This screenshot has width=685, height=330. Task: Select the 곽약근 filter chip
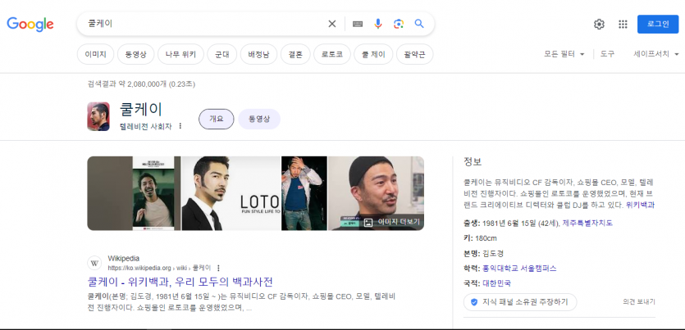(414, 55)
